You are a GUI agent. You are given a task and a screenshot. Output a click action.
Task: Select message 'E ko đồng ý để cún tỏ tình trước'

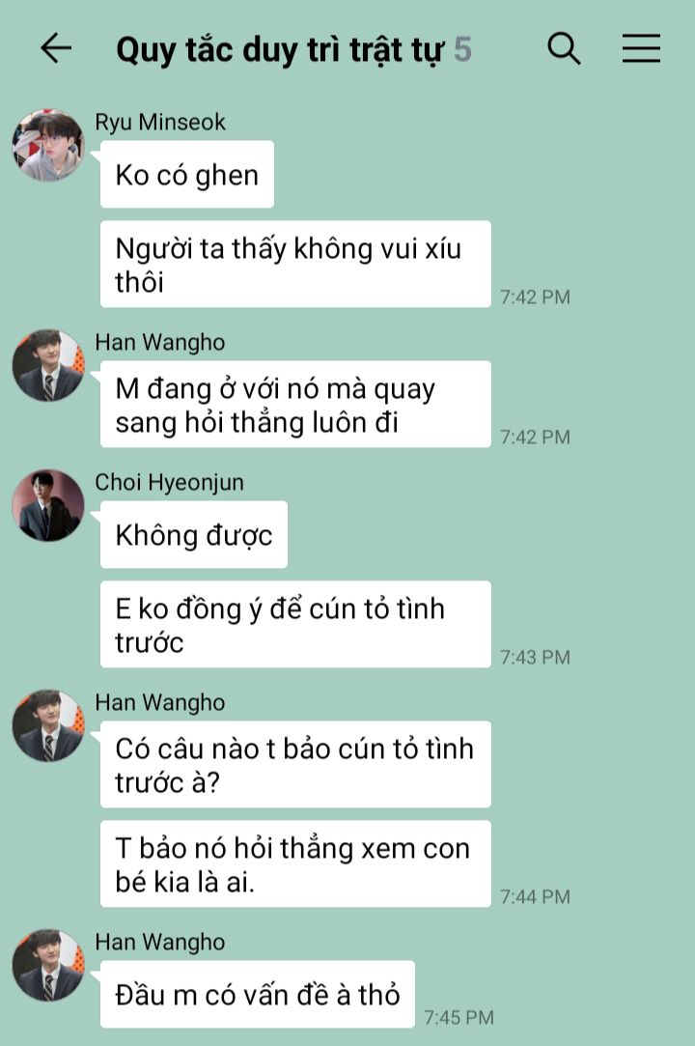click(295, 624)
